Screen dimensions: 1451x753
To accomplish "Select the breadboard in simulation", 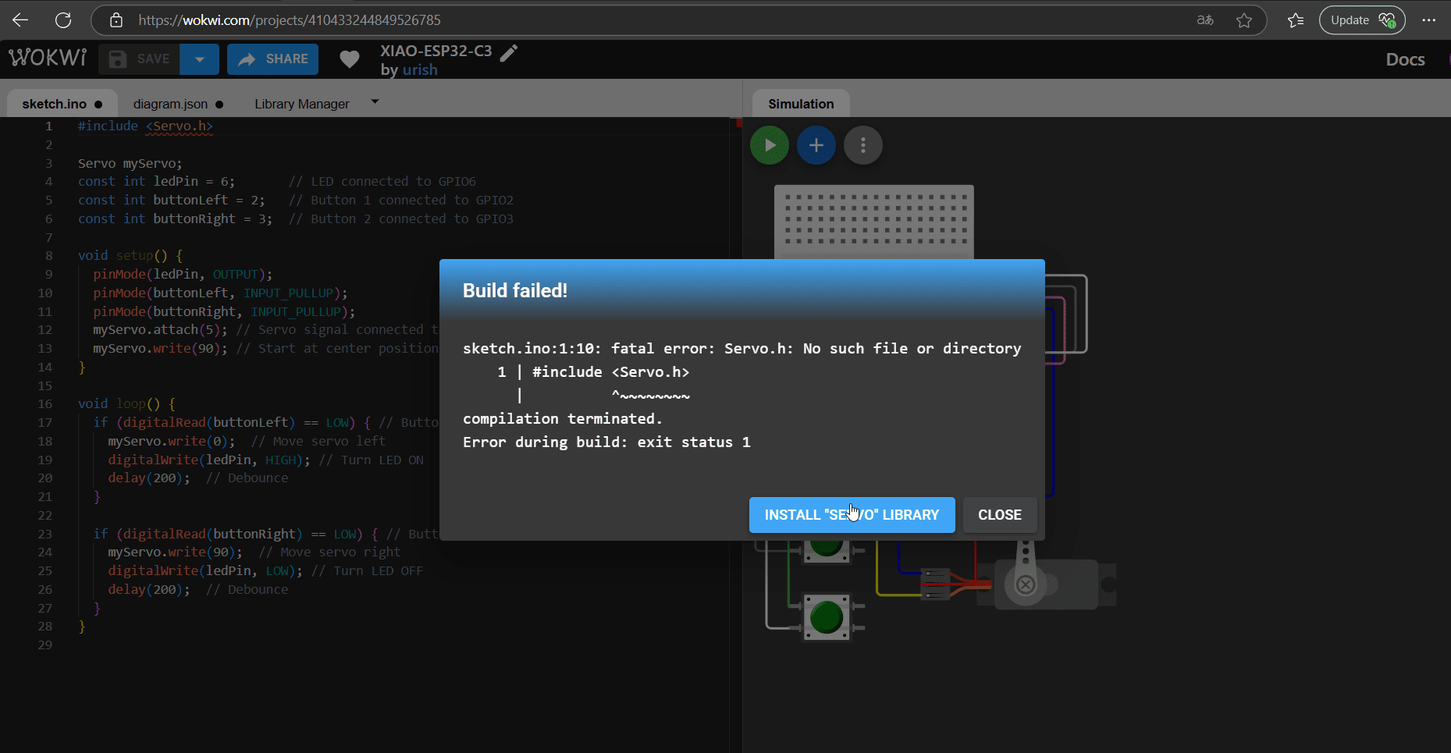I will tap(874, 222).
